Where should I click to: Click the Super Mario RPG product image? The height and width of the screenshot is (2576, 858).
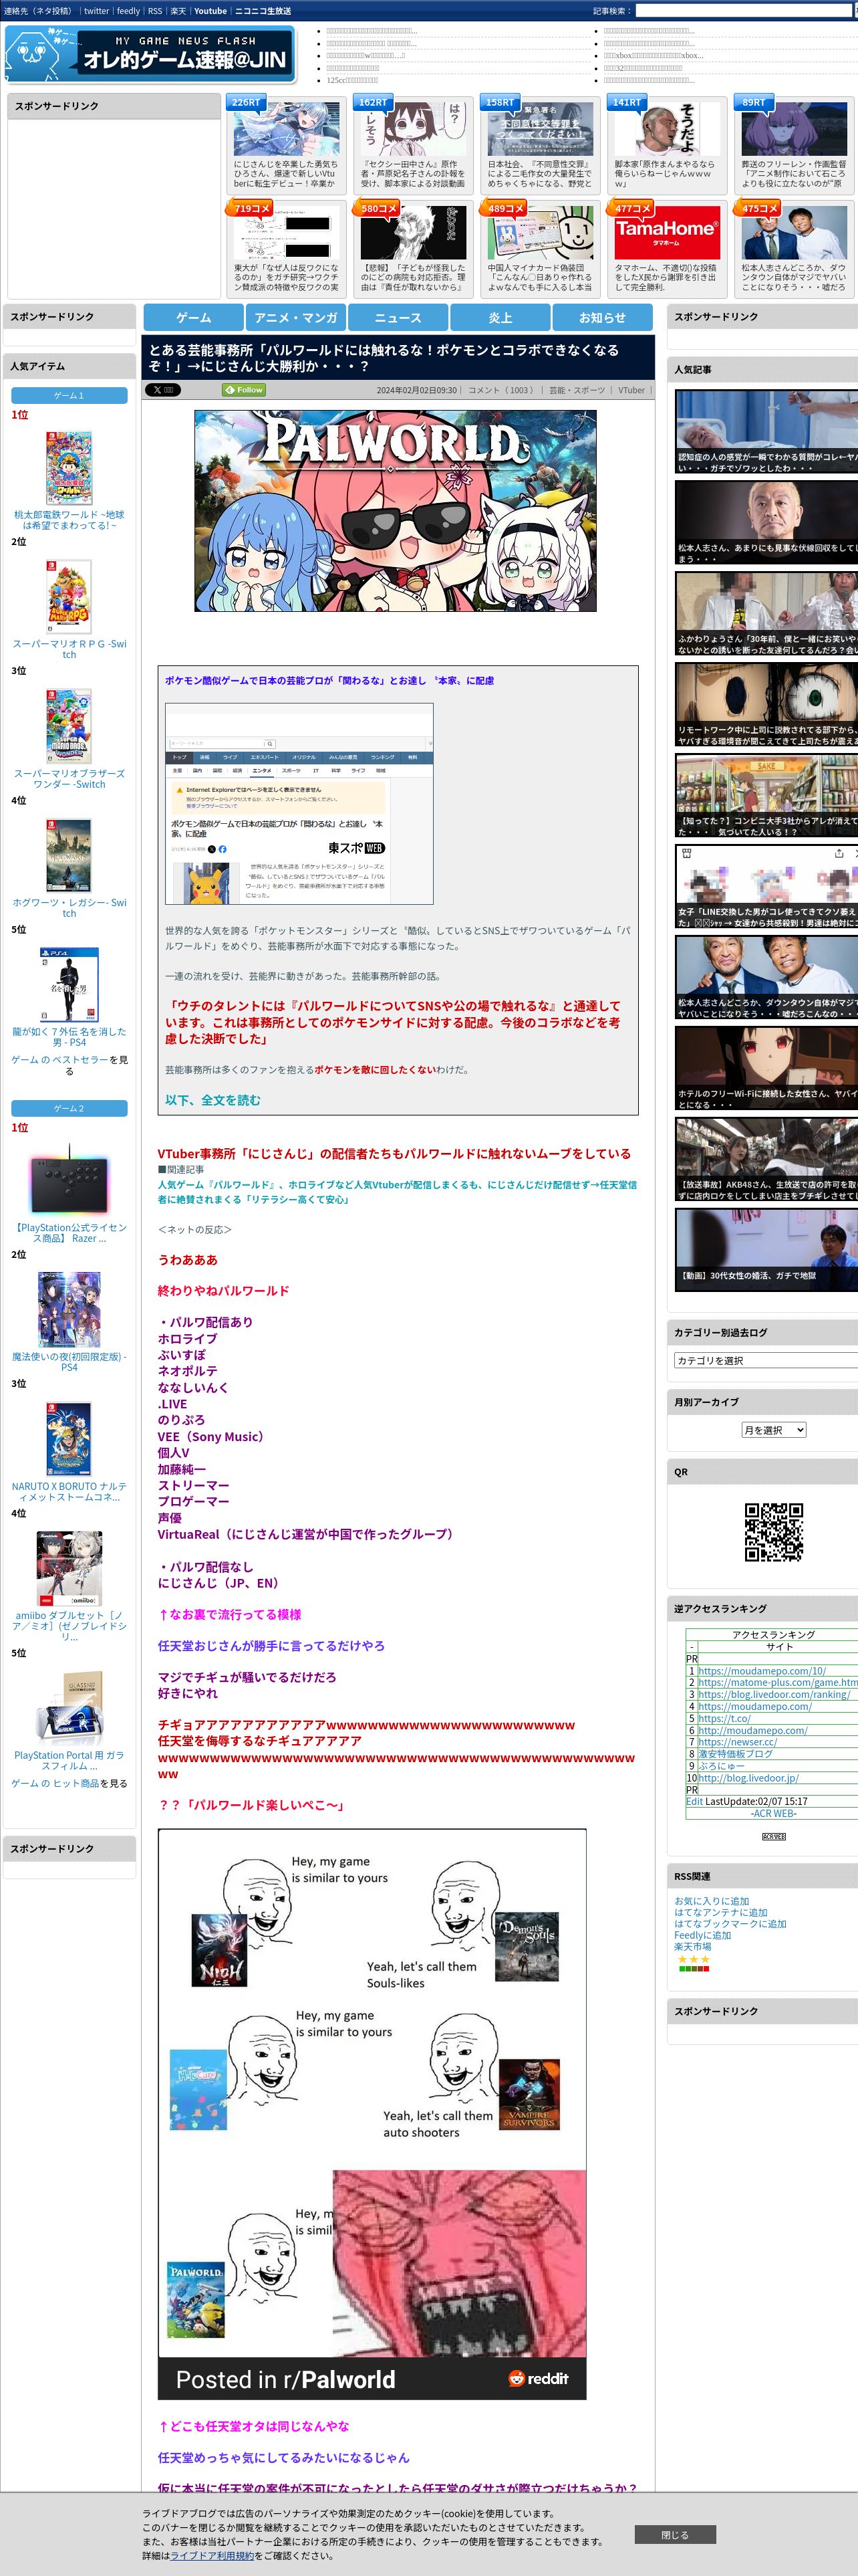pos(69,596)
